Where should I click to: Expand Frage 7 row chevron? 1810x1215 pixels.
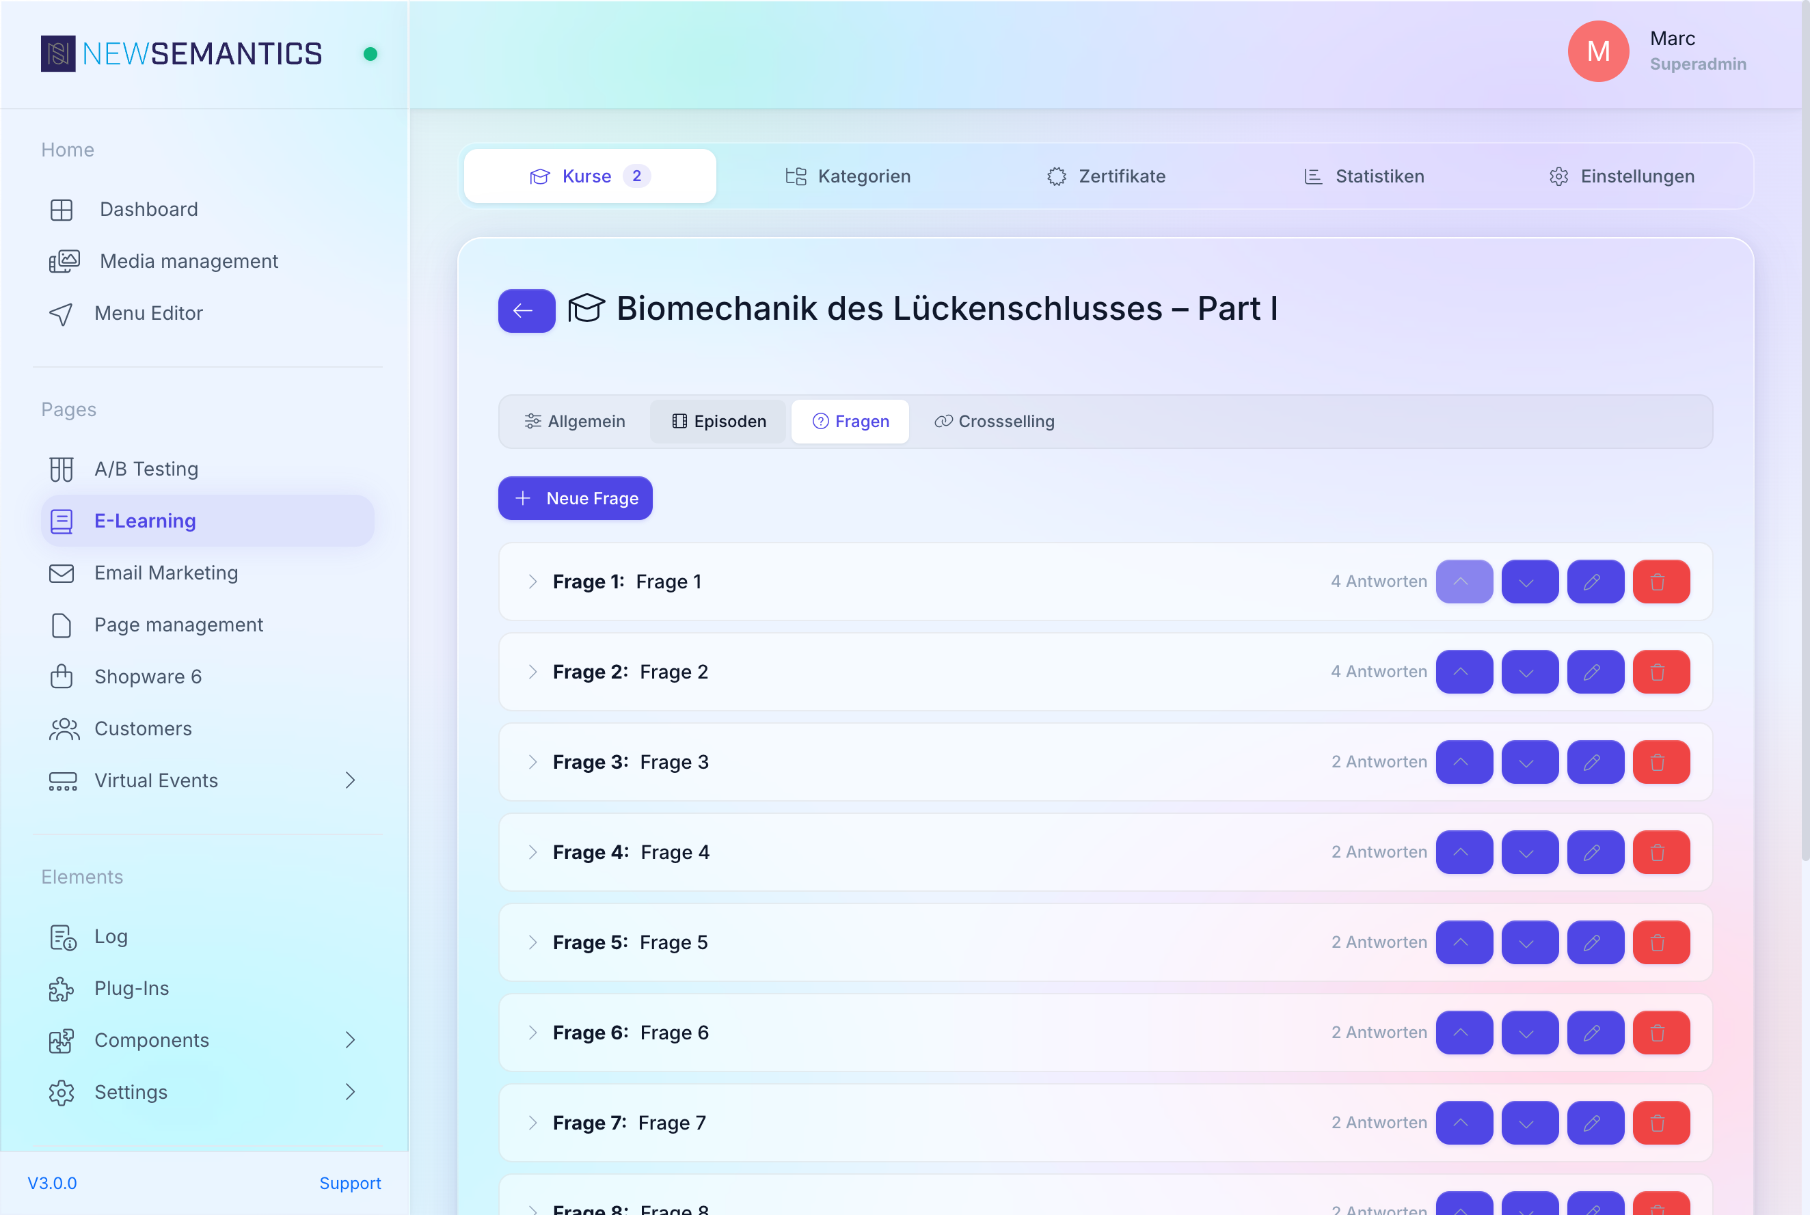[x=532, y=1123]
